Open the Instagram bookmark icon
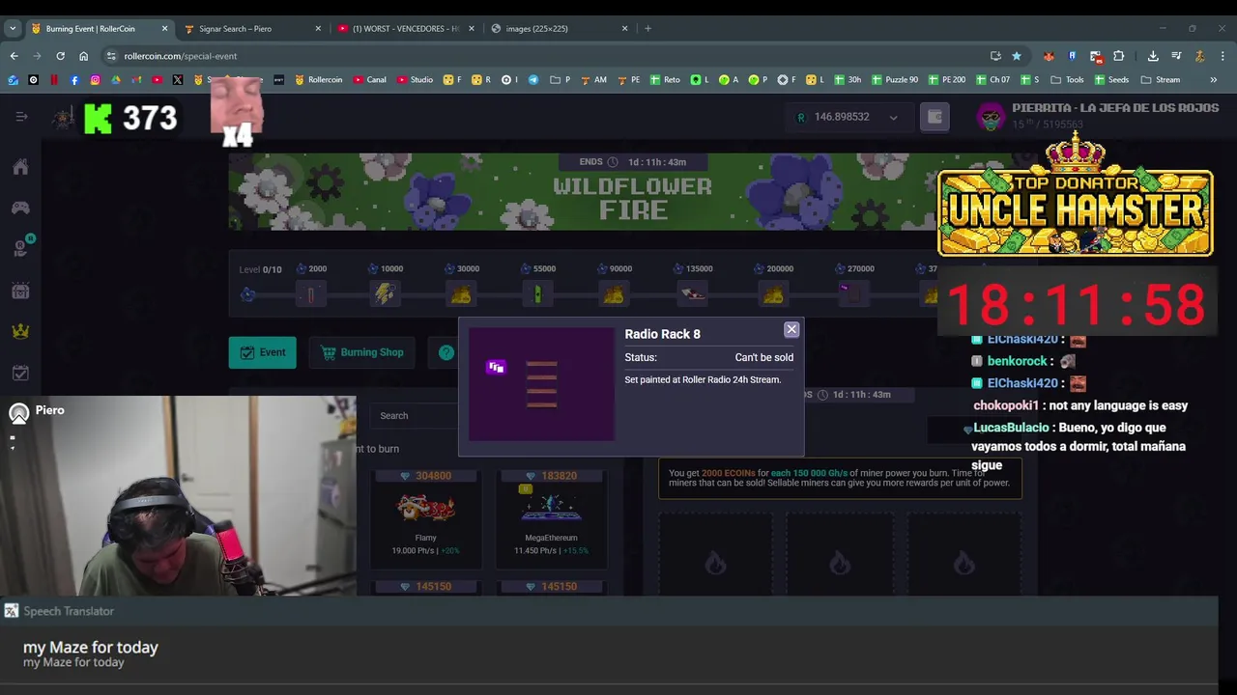 [x=95, y=79]
